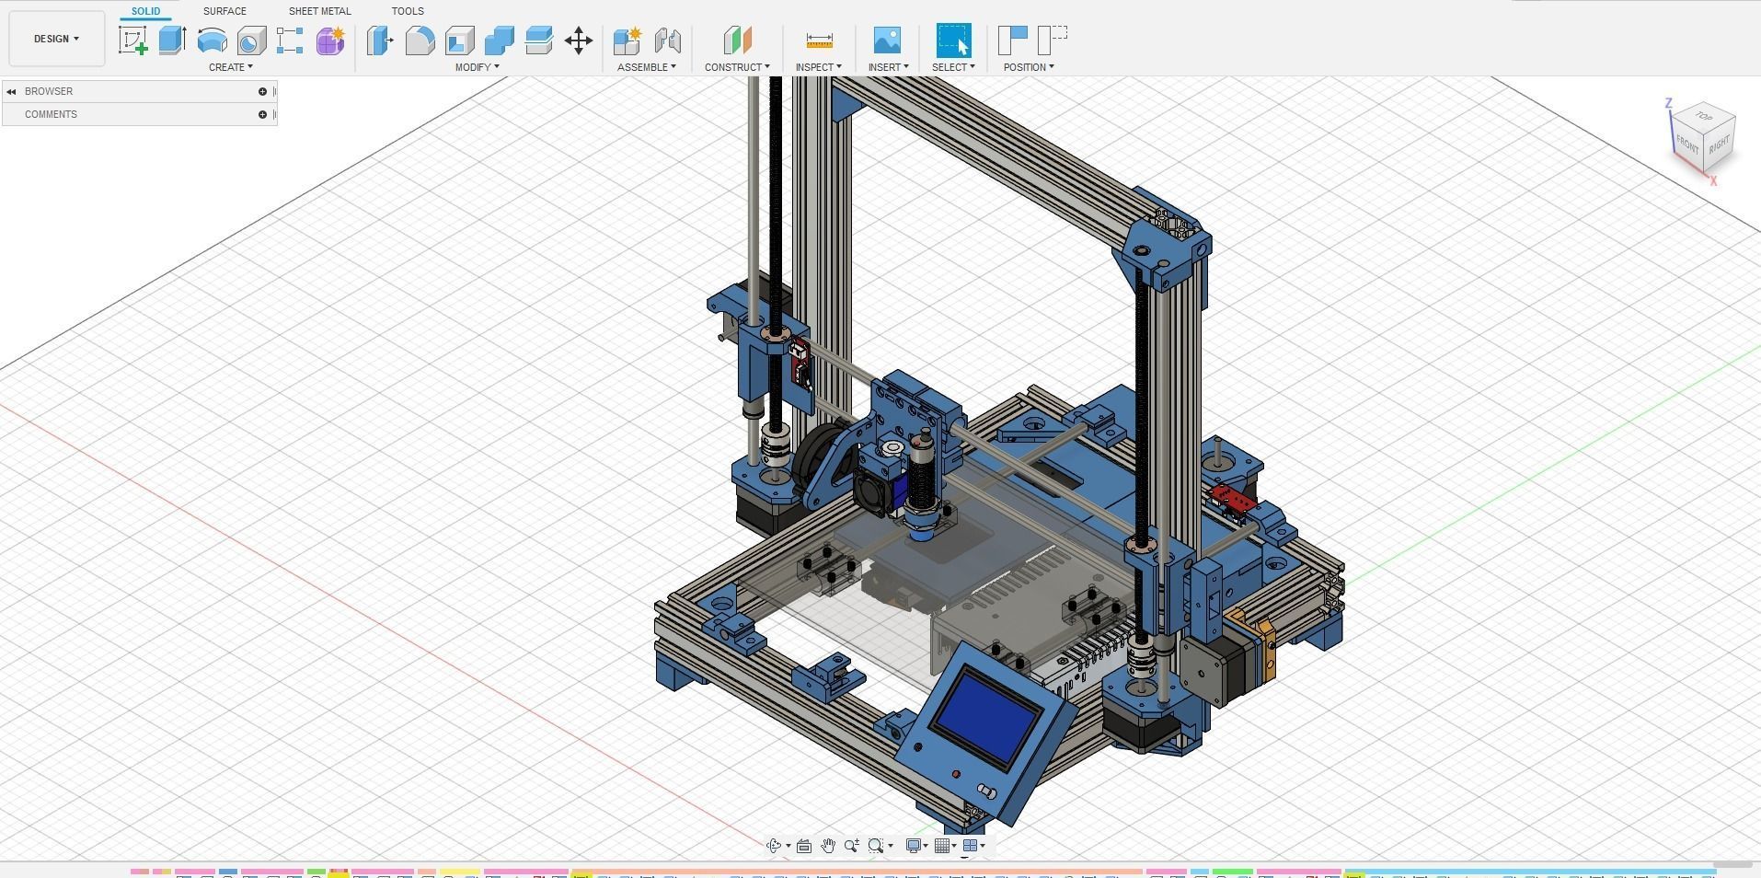The width and height of the screenshot is (1761, 878).
Task: Expand the CREATE menu
Action: click(231, 67)
